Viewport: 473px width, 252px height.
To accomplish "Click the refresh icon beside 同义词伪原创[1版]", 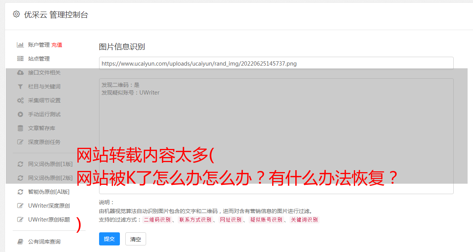I will [20, 164].
